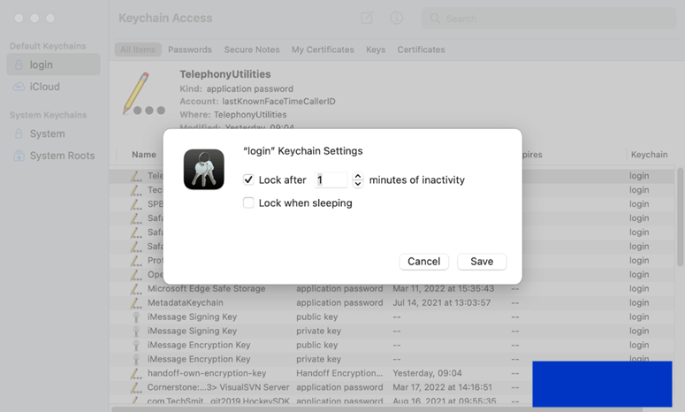Switch to the My Certificates tab

click(x=323, y=50)
